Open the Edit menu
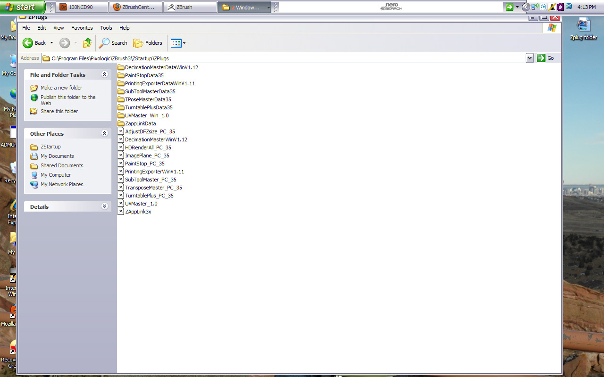 pos(42,28)
